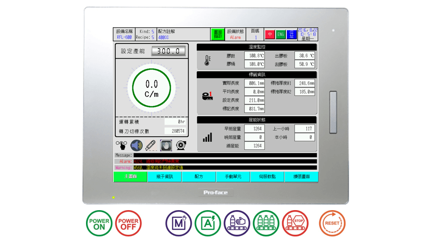The image size is (426, 241).
Task: Select the automatic mode A icon
Action: [x=208, y=223]
